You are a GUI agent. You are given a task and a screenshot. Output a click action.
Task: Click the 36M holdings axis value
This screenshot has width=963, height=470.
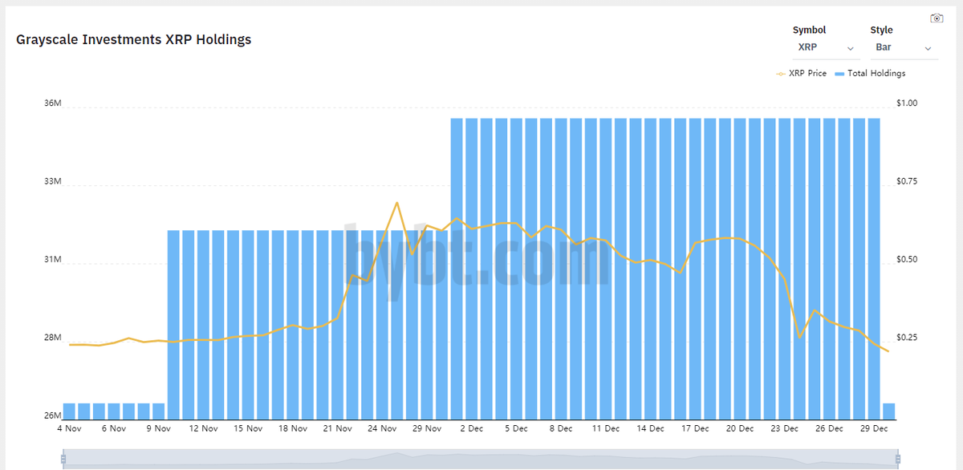pyautogui.click(x=52, y=103)
